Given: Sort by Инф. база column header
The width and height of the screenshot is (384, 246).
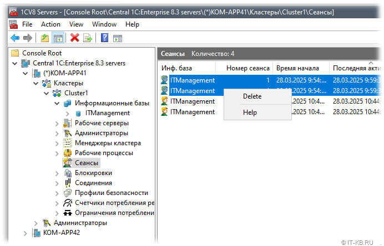Looking at the screenshot, I should pos(187,68).
